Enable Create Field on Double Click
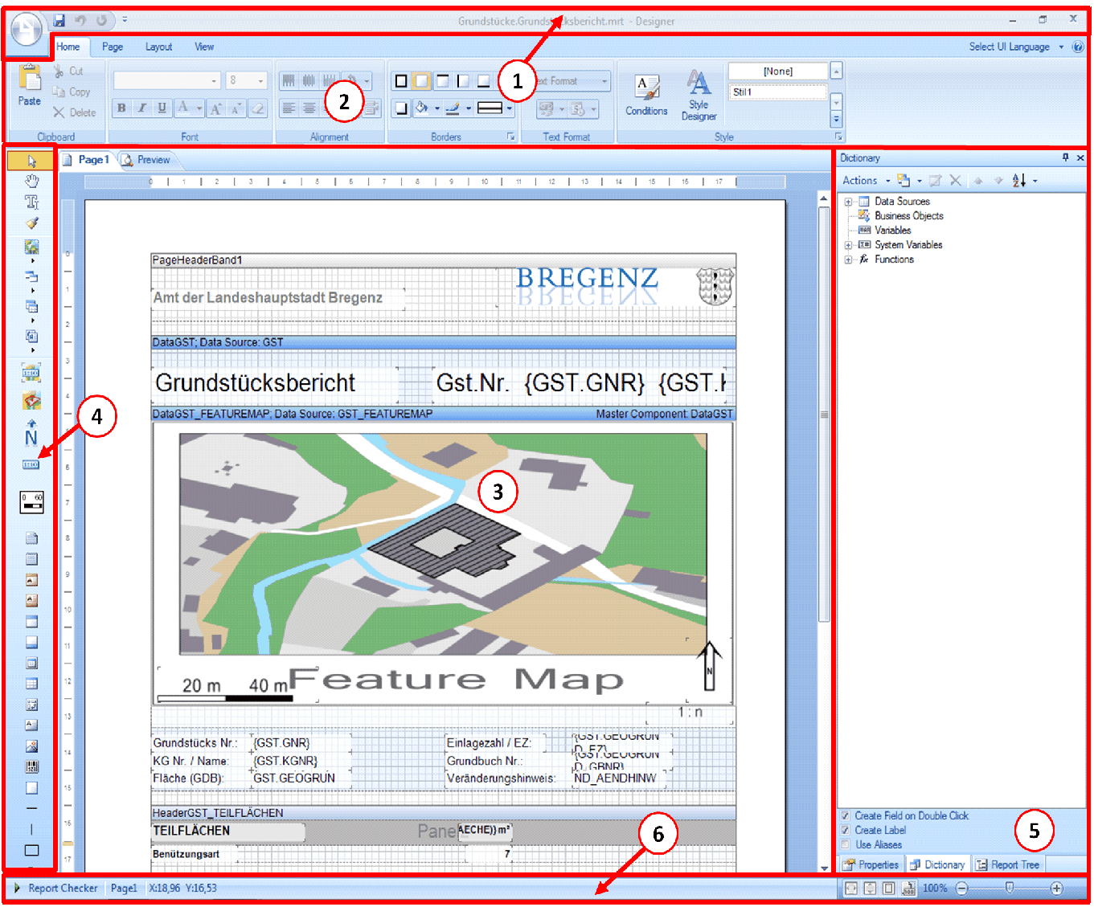Viewport: 1094px width, 911px height. click(846, 815)
